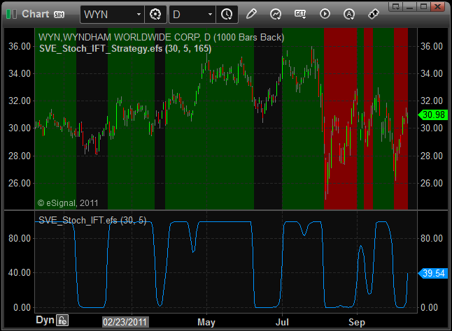Click the 26.00 label on left price axis

click(x=20, y=183)
